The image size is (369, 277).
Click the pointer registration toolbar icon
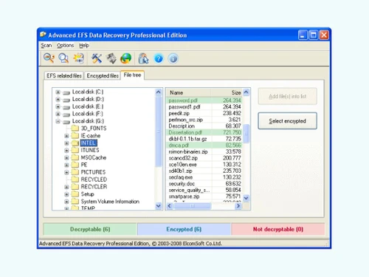(x=143, y=58)
